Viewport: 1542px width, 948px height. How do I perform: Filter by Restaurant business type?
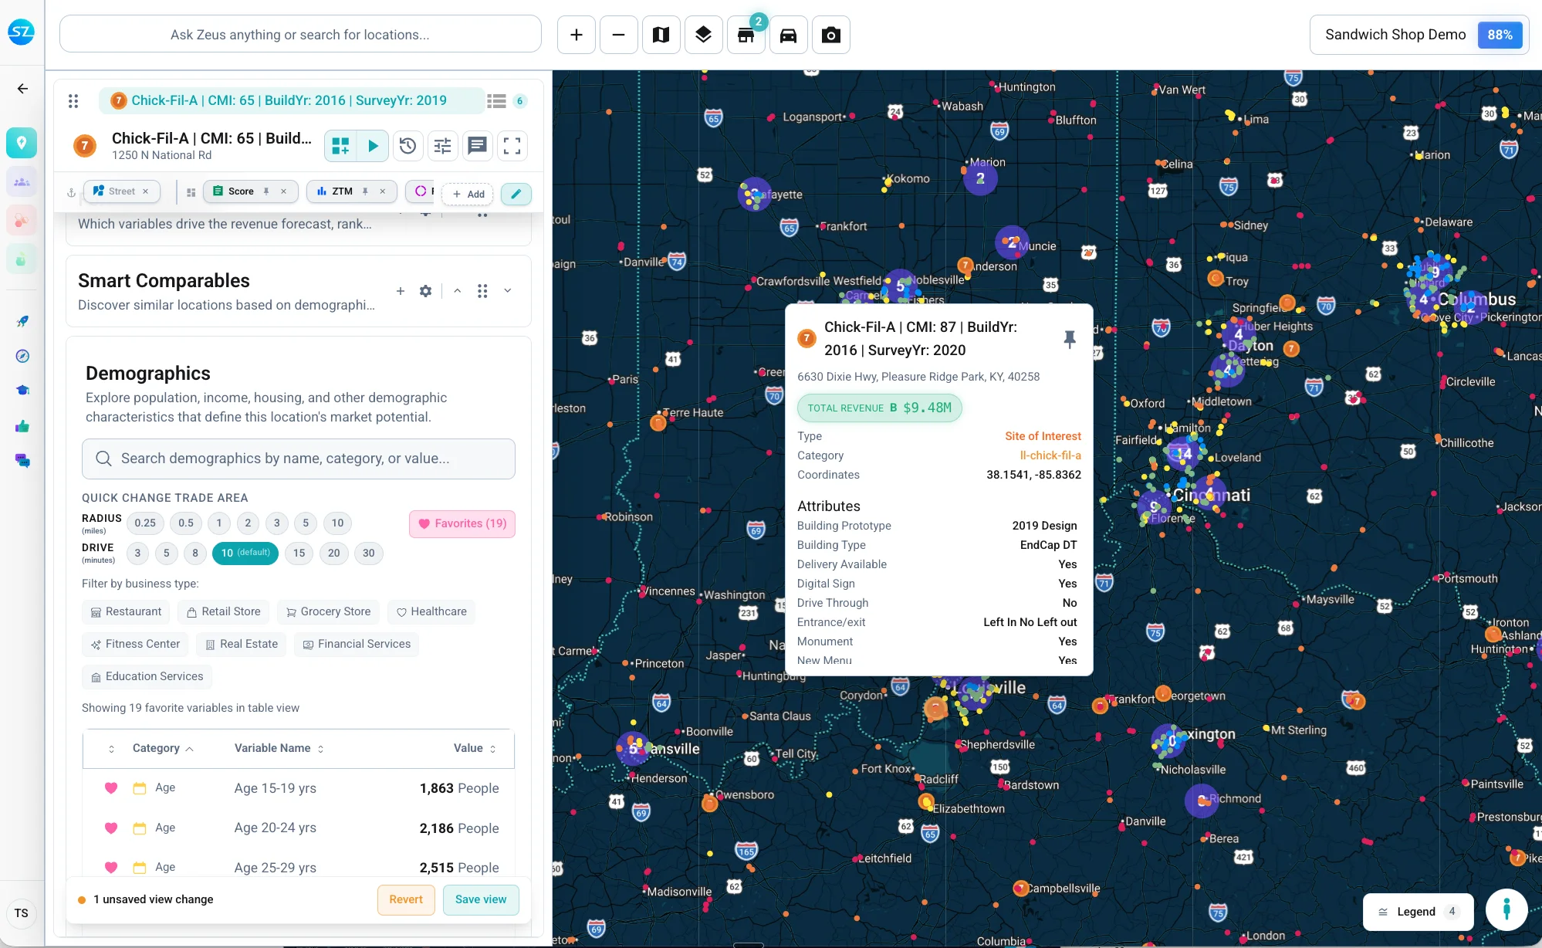click(127, 612)
